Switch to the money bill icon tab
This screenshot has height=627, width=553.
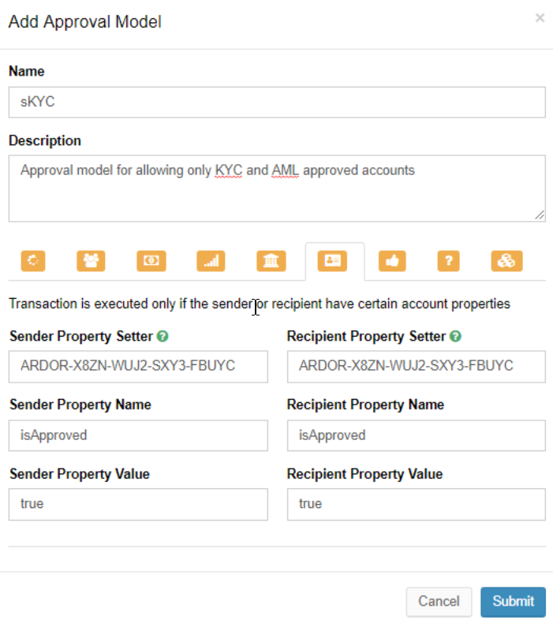151,261
